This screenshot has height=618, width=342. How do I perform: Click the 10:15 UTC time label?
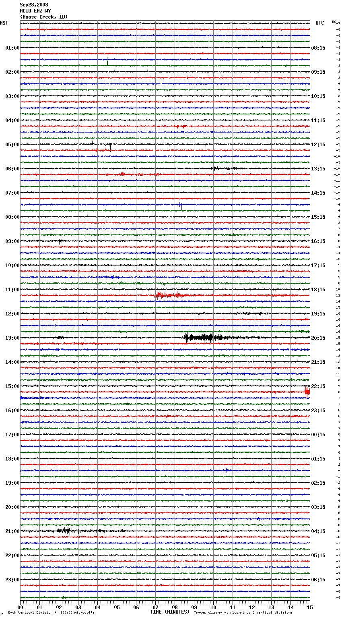click(x=318, y=96)
